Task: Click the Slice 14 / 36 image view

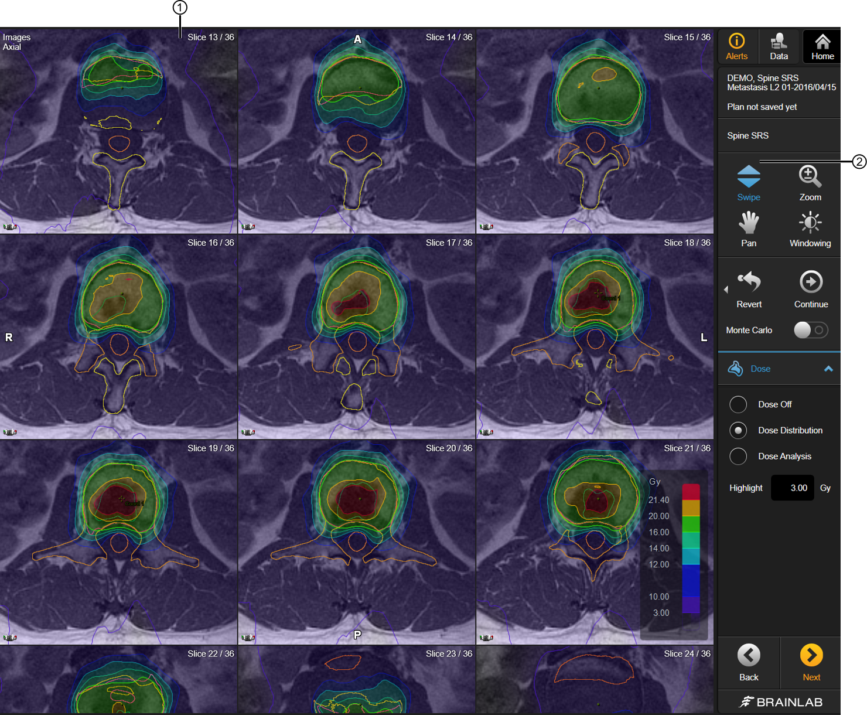Action: (357, 131)
